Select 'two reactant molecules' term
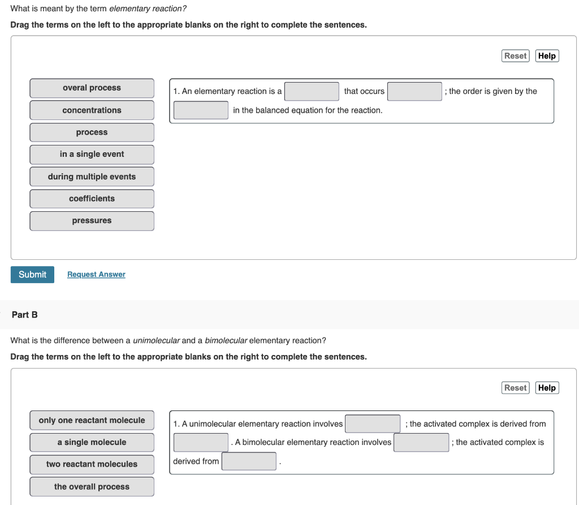579x505 pixels. (x=92, y=464)
